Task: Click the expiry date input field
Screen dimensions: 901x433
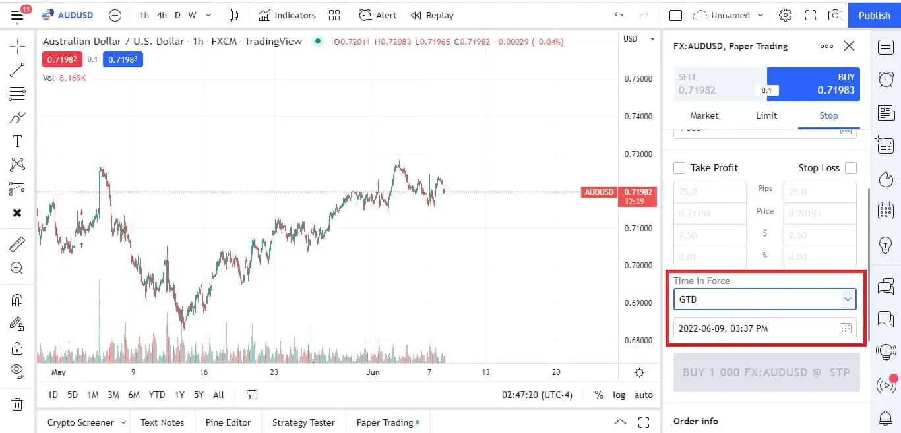Action: tap(757, 328)
